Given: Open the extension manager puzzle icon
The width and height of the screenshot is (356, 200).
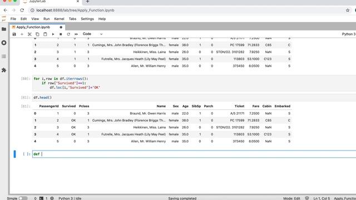Looking at the screenshot, I should (x=4, y=70).
